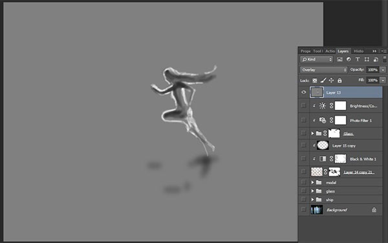Image resolution: width=388 pixels, height=243 pixels.
Task: Click mask link icon on Glass group
Action: [325, 134]
